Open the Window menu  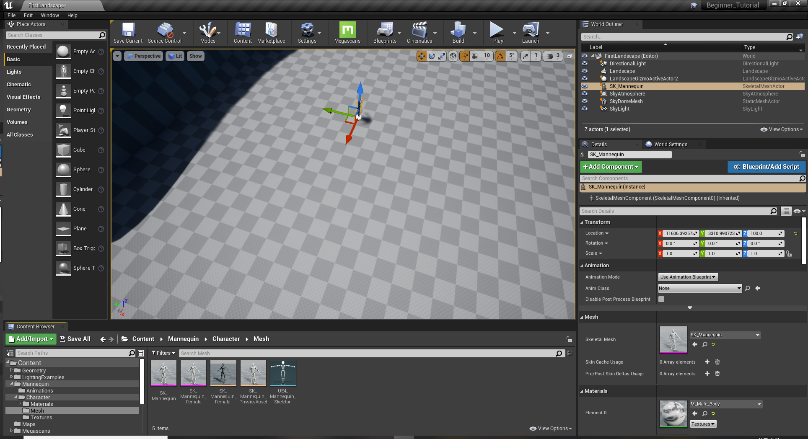click(x=50, y=15)
